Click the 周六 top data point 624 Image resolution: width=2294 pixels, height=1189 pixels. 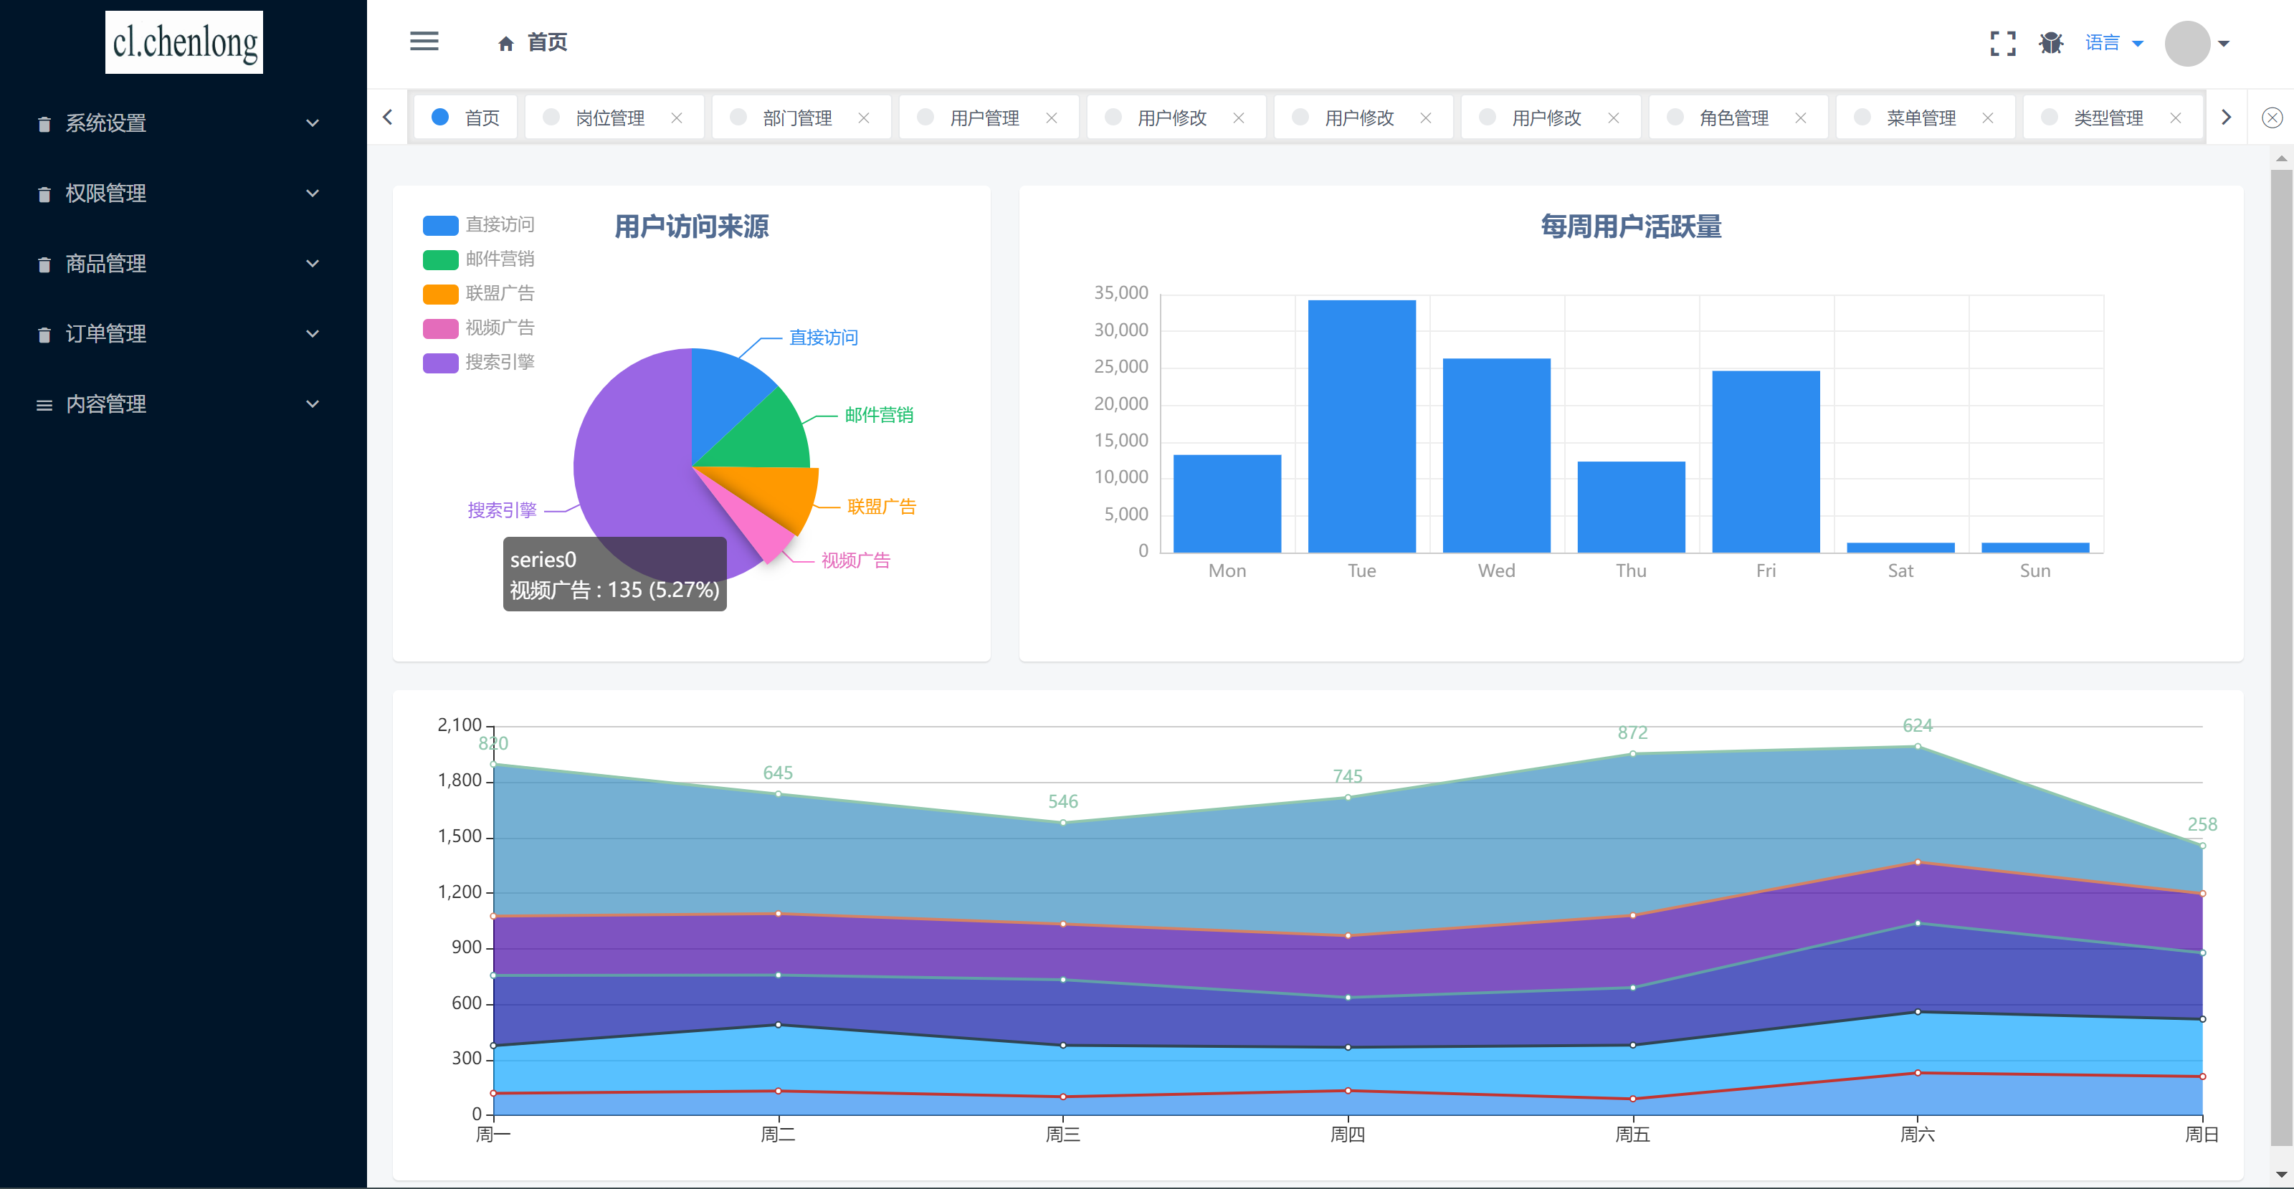(x=1918, y=746)
